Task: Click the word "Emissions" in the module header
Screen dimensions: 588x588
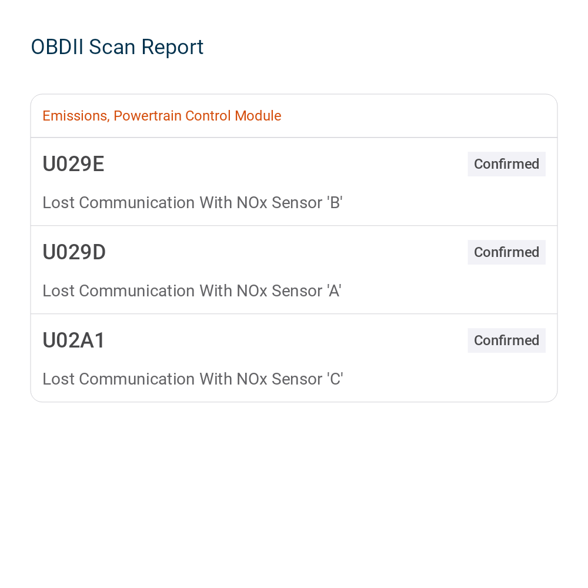Action: point(76,116)
